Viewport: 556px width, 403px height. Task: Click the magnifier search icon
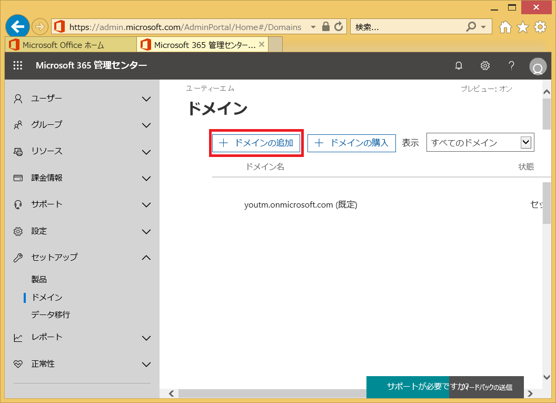pyautogui.click(x=471, y=26)
